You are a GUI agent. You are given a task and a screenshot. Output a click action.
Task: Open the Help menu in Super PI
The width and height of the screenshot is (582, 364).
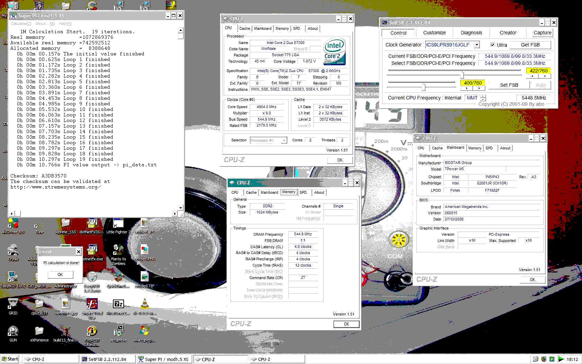coord(65,24)
